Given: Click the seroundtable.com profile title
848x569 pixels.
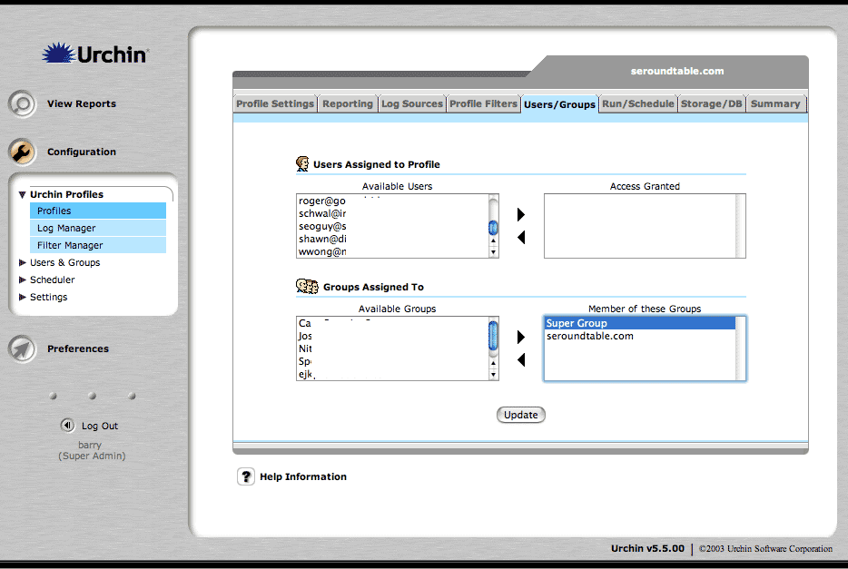Looking at the screenshot, I should coord(677,71).
